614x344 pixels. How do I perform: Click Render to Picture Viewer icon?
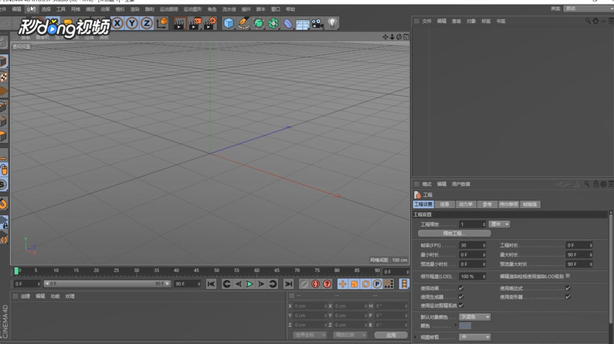(195, 23)
